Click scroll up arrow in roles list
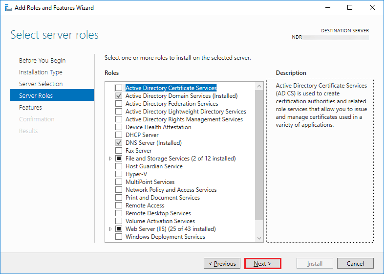This screenshot has height=274, width=385. point(259,86)
